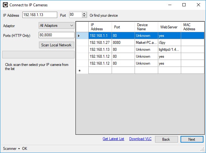Click the WebServer column header
Image resolution: width=206 pixels, height=153 pixels.
[x=169, y=27]
